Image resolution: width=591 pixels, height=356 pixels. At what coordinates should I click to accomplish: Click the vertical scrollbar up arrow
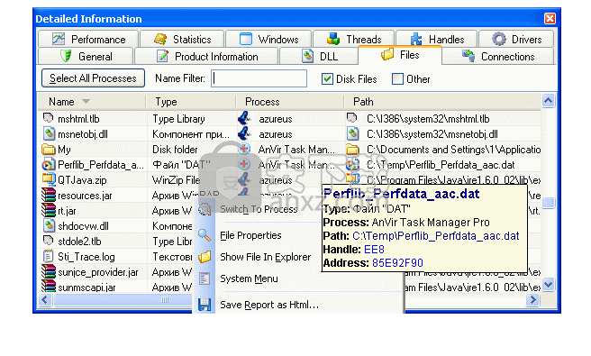(548, 101)
